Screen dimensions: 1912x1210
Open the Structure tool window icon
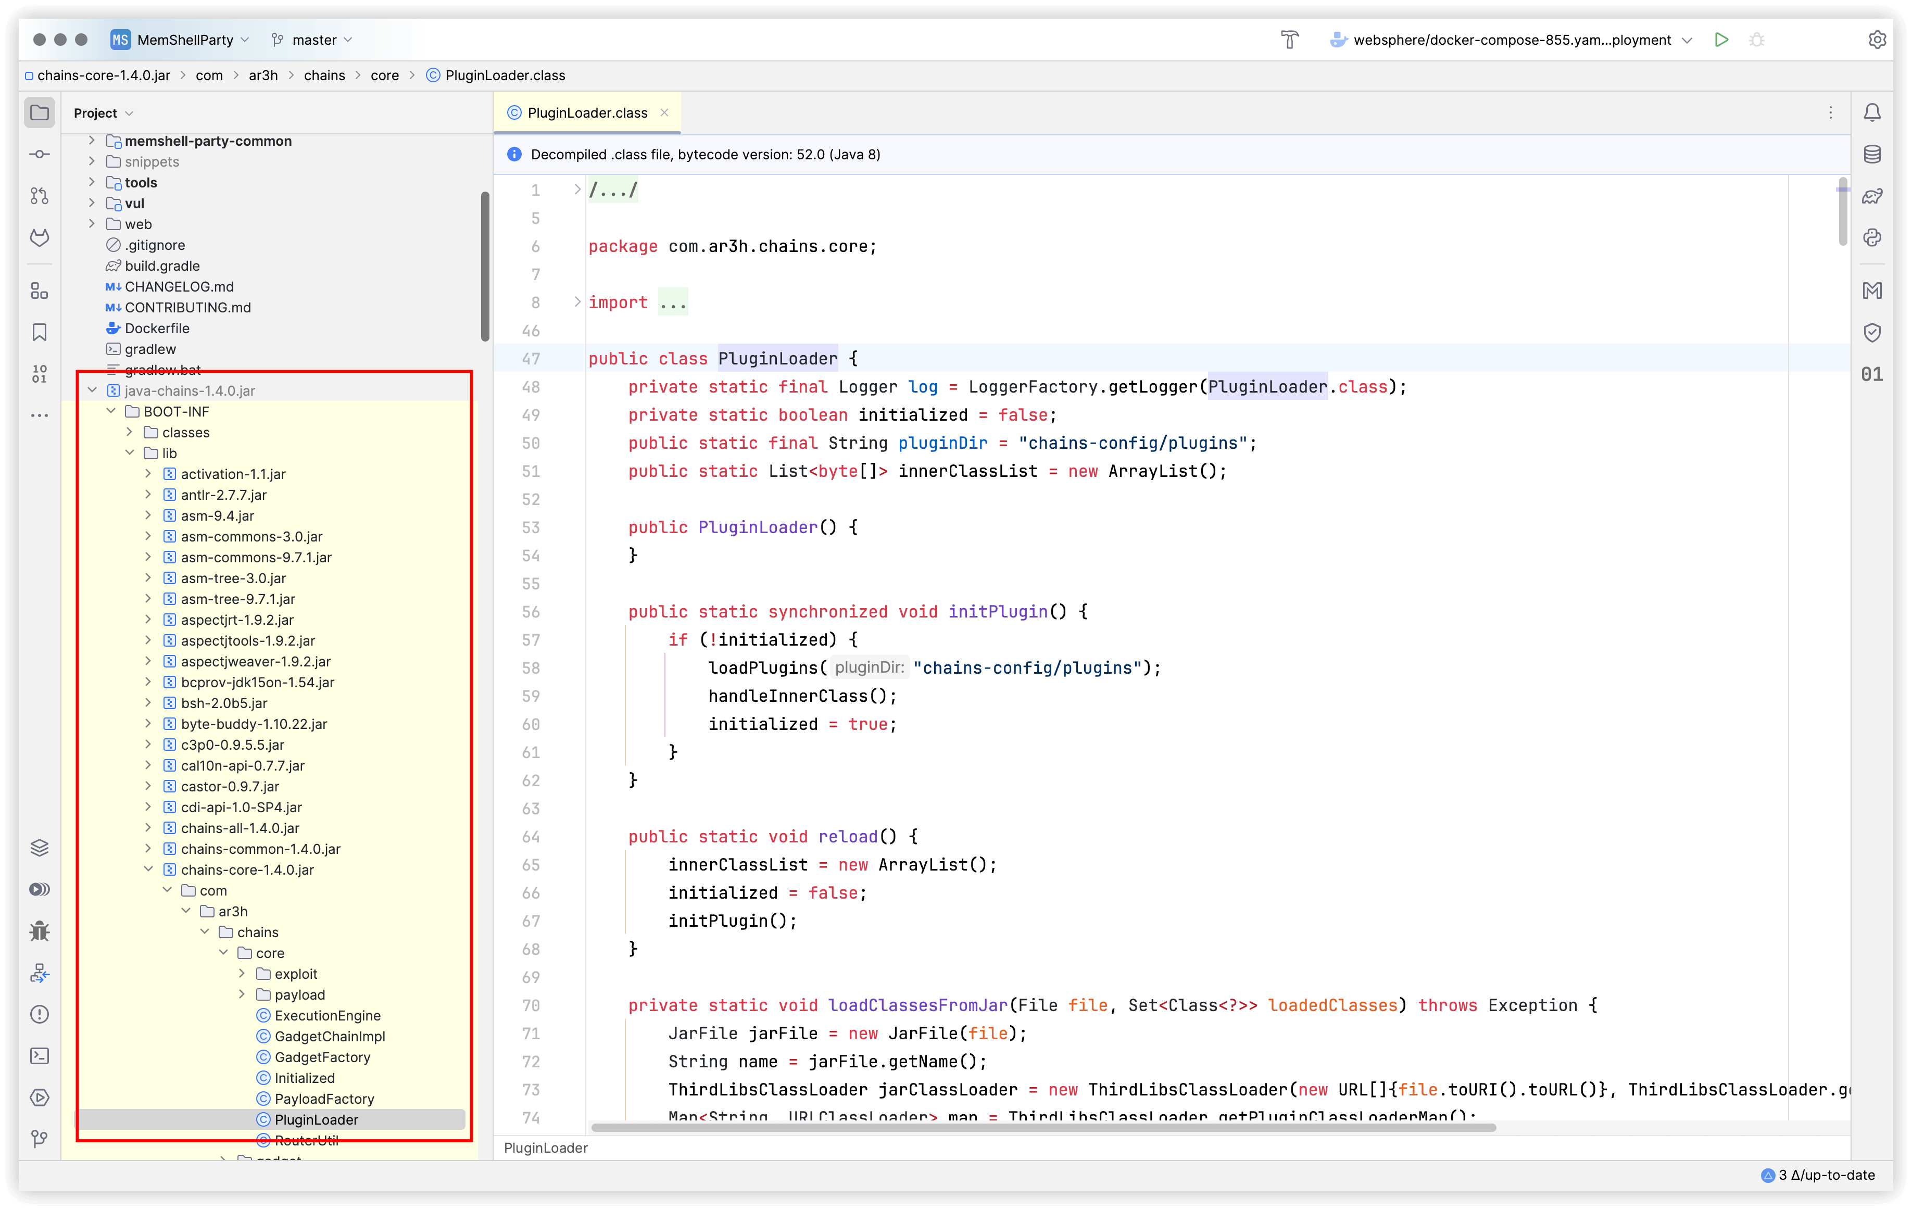point(39,291)
